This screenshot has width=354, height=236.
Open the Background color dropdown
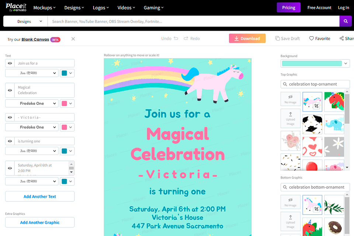[x=346, y=63]
